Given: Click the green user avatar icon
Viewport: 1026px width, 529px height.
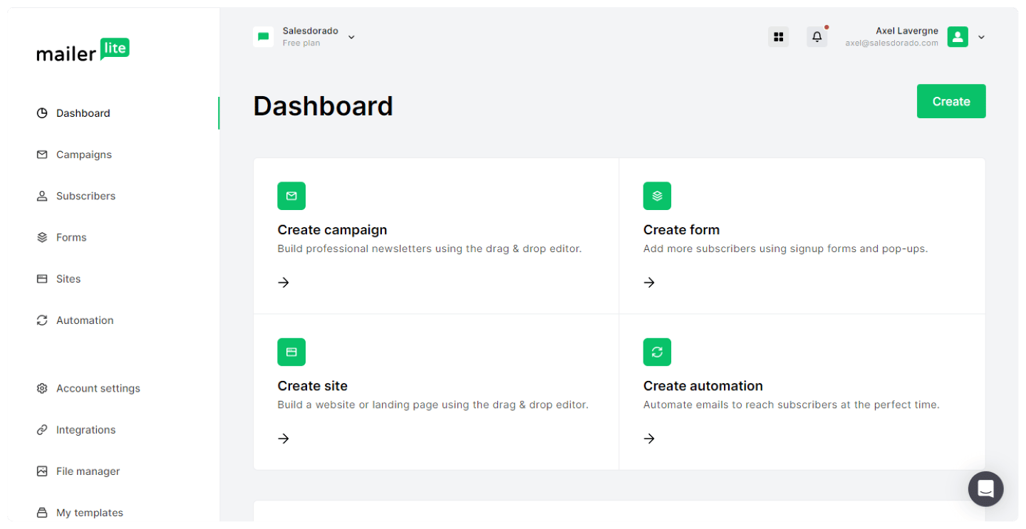Looking at the screenshot, I should click(958, 37).
